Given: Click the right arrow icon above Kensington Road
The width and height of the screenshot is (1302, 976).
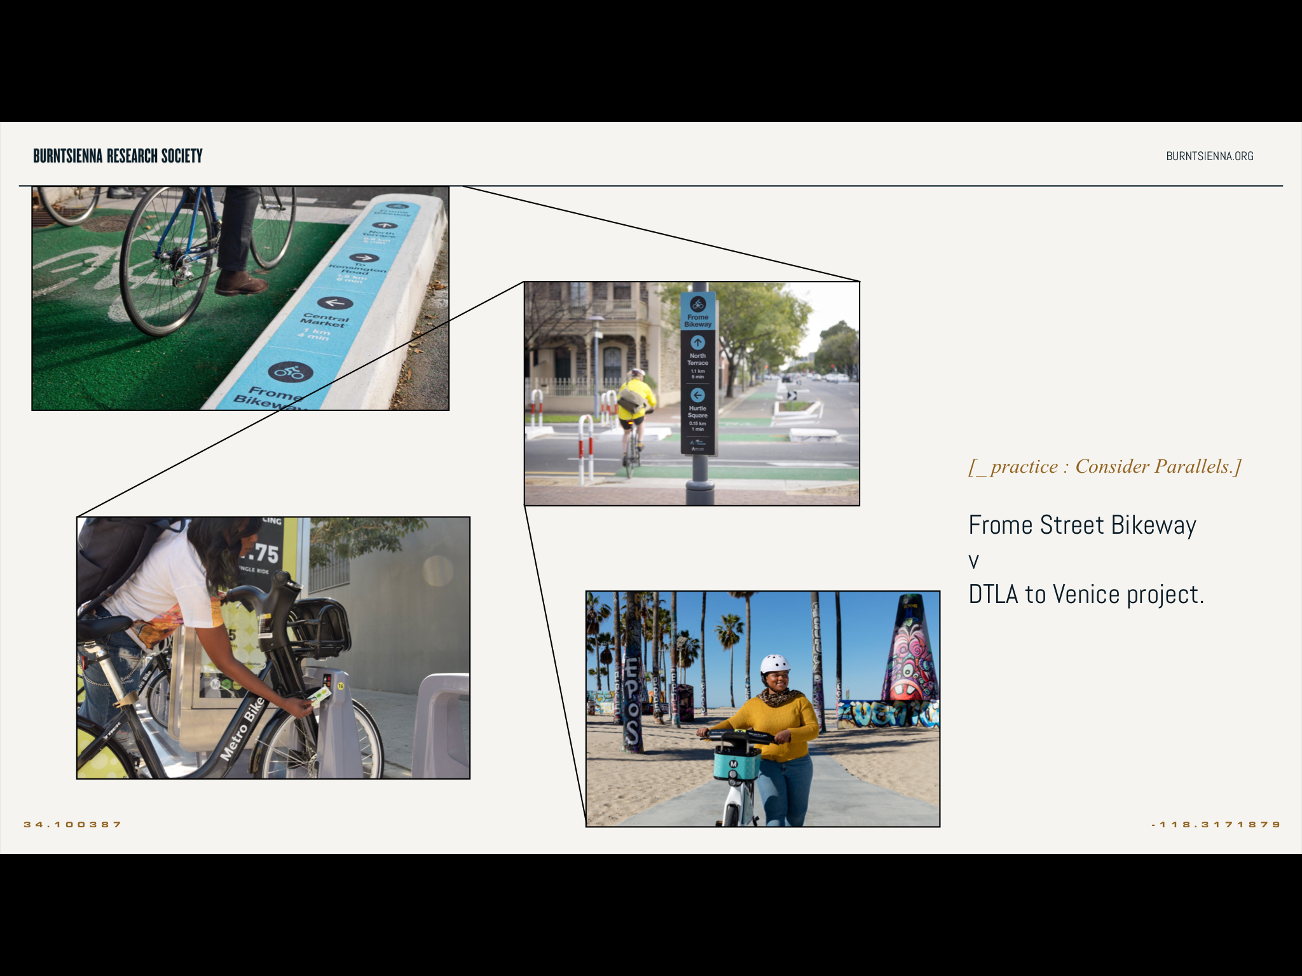Looking at the screenshot, I should [364, 257].
